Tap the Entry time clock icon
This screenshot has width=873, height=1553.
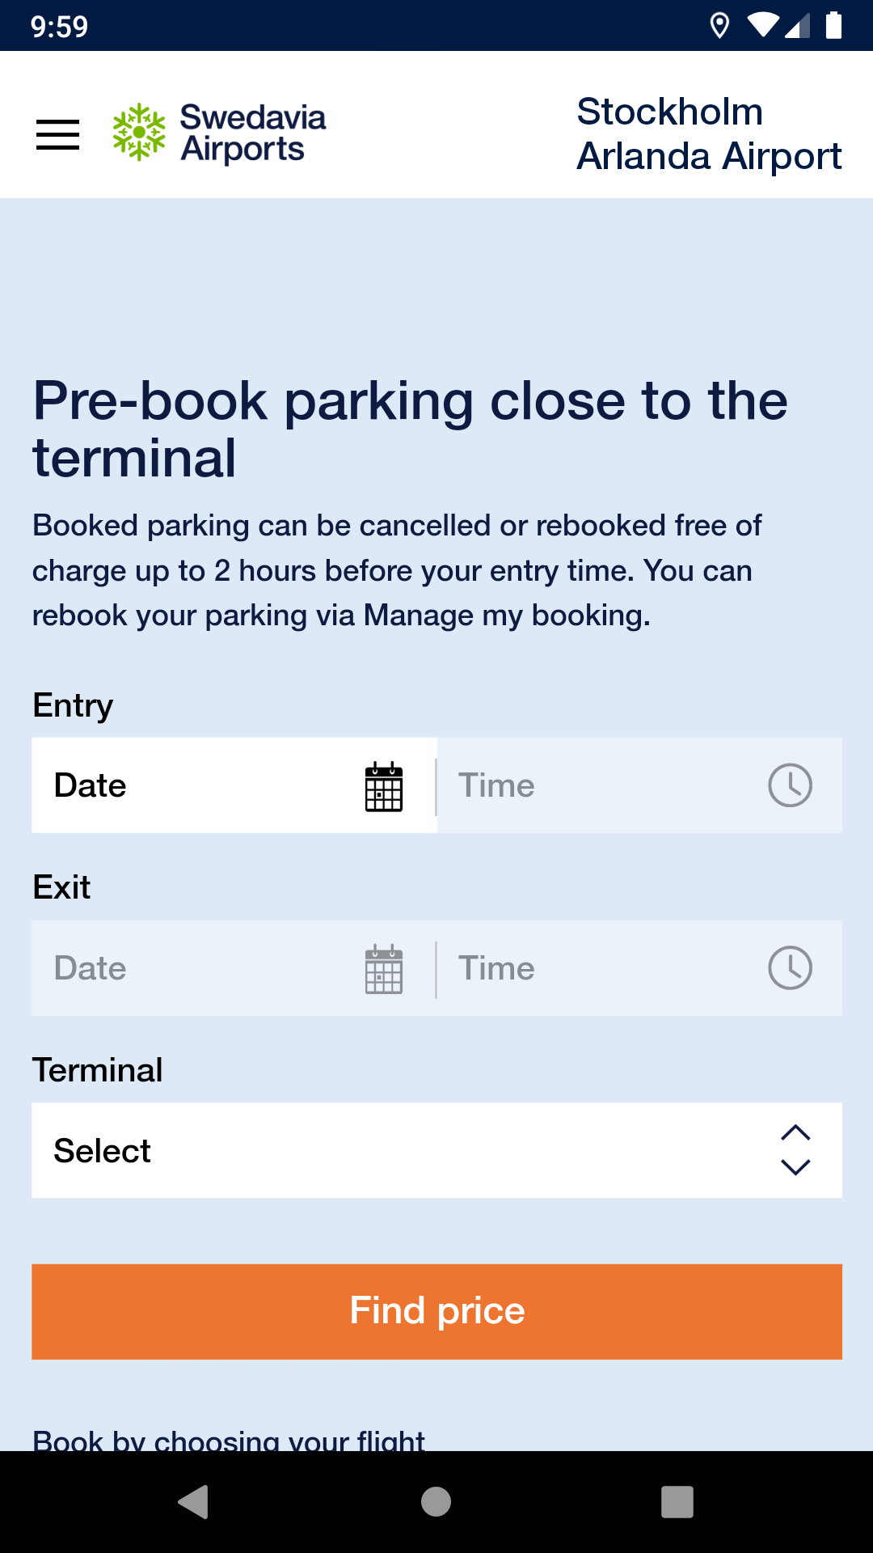pyautogui.click(x=790, y=785)
